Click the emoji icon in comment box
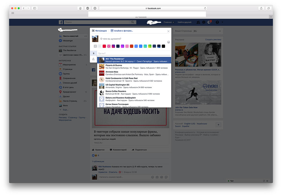 153,177
